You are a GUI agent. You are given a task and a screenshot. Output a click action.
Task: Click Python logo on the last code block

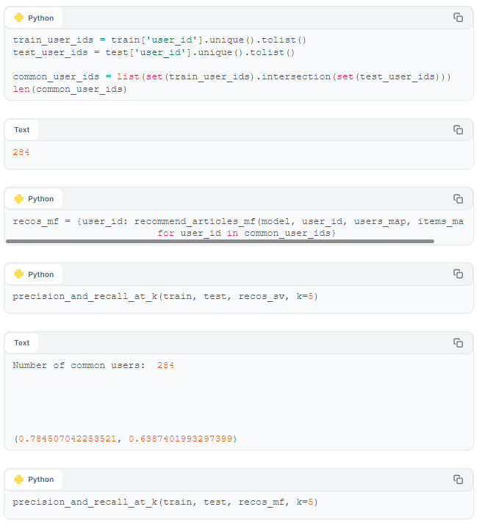19,480
